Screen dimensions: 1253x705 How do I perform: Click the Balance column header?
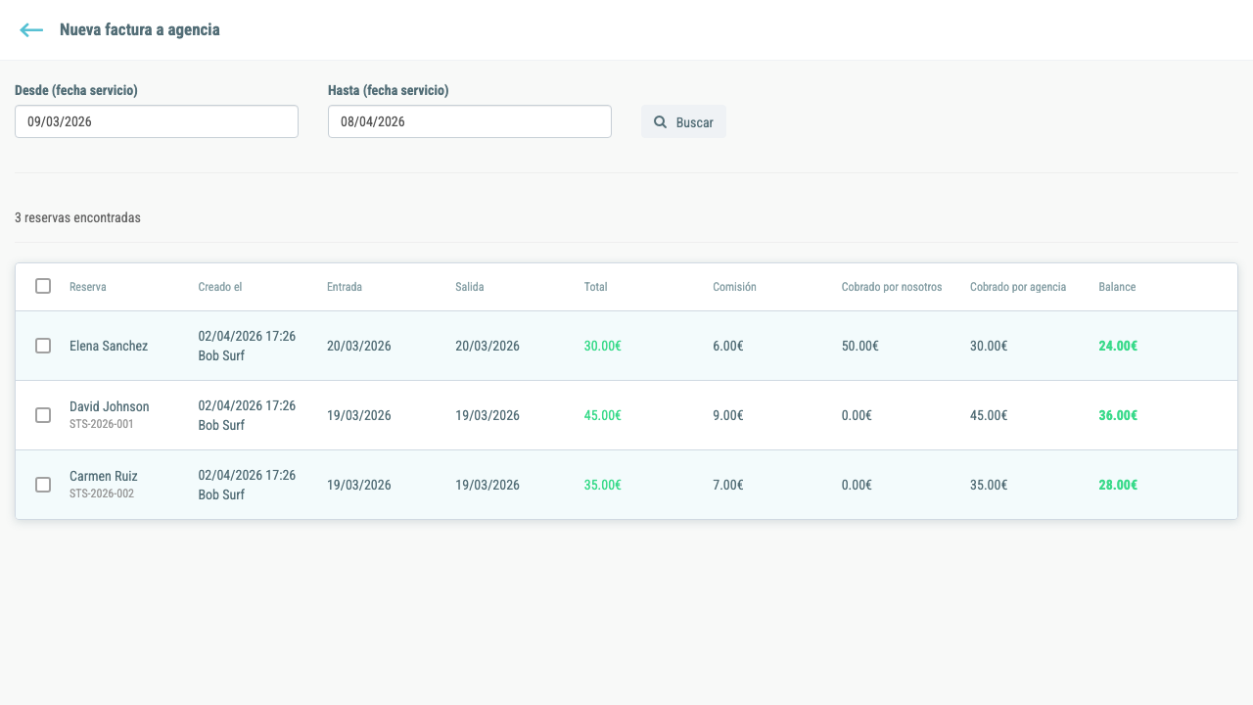[1117, 287]
